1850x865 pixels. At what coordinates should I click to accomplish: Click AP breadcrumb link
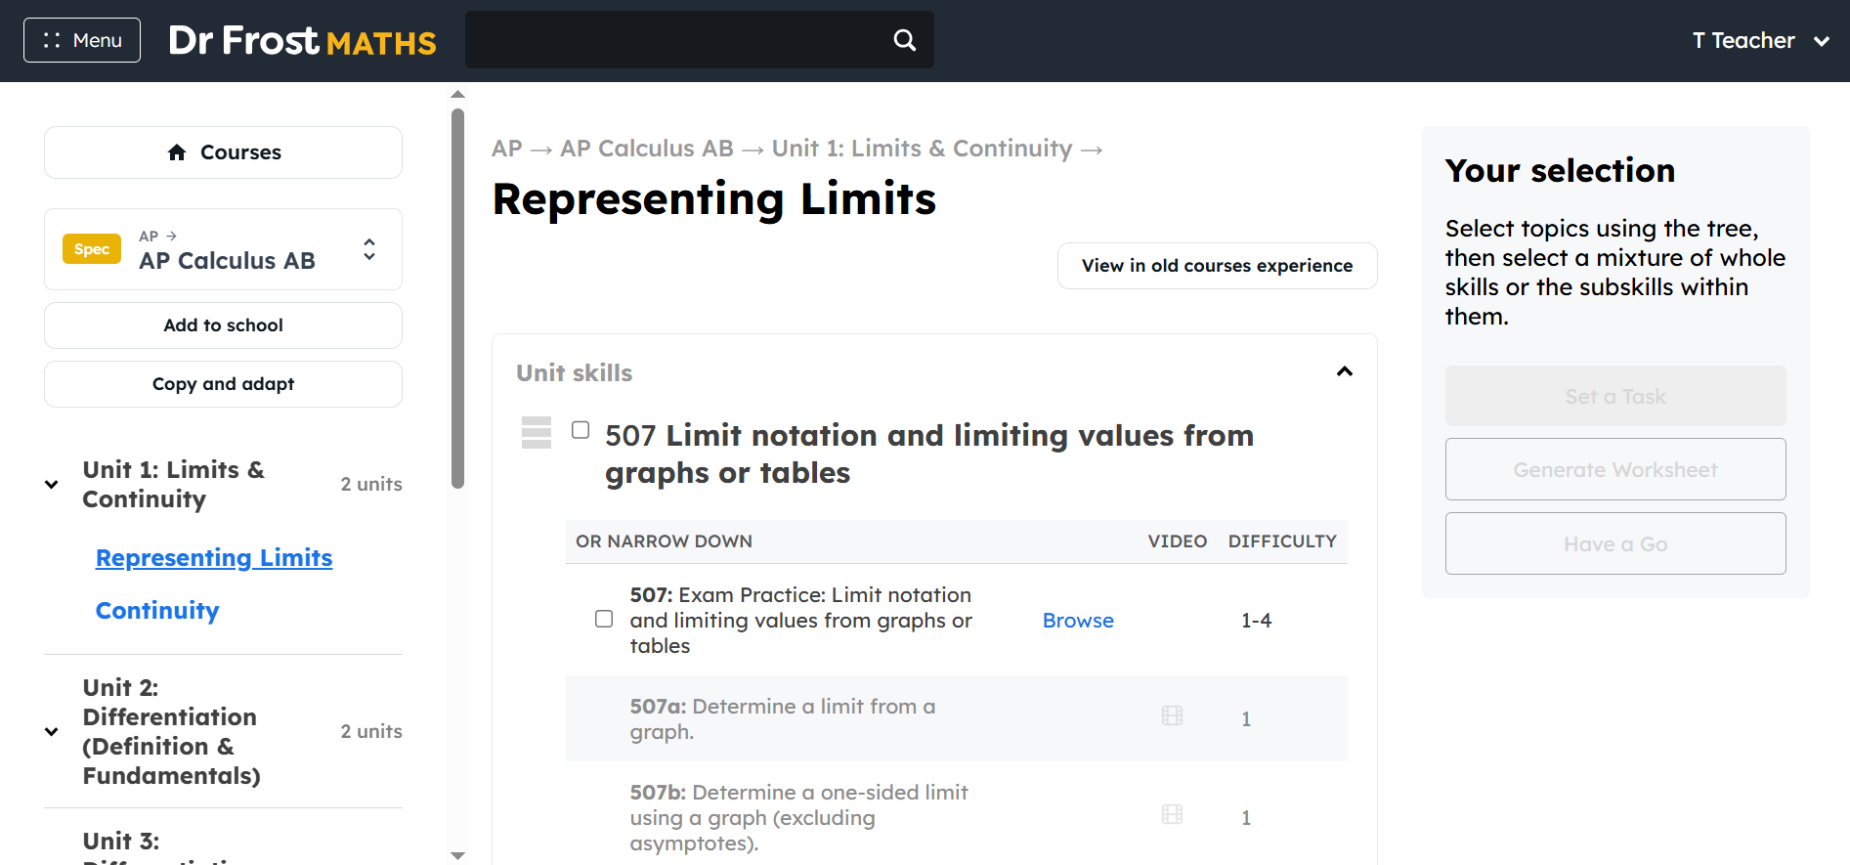coord(507,149)
